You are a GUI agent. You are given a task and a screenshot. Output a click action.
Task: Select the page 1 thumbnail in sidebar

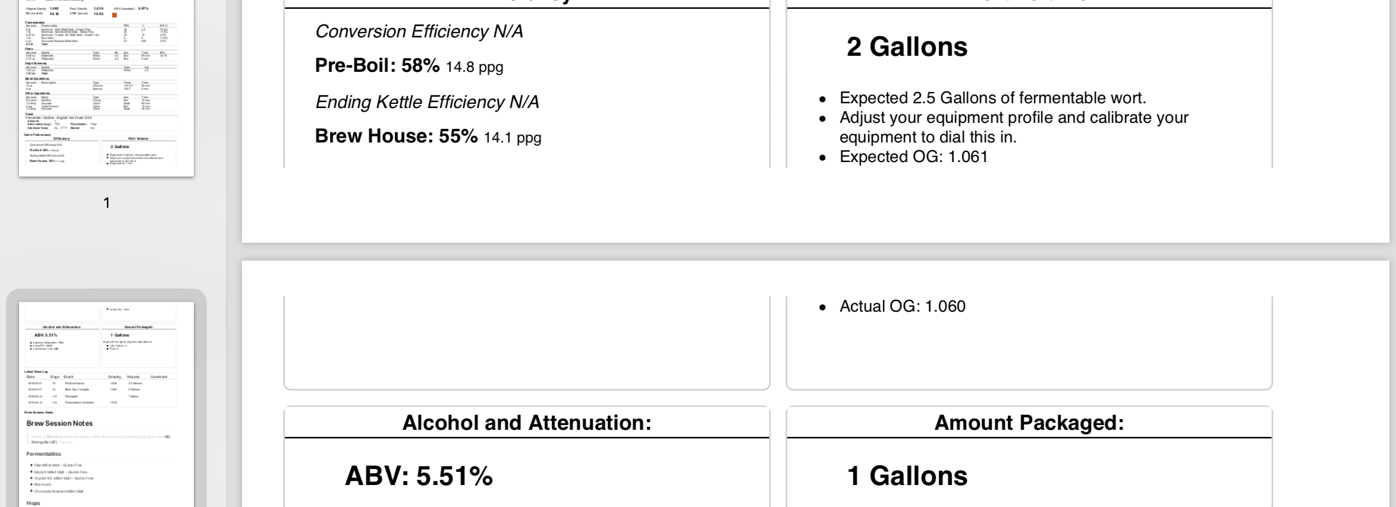[106, 89]
